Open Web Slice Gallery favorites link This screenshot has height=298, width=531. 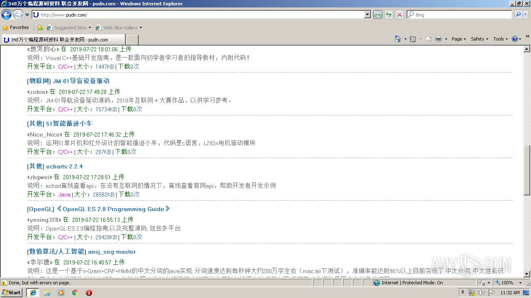(119, 28)
